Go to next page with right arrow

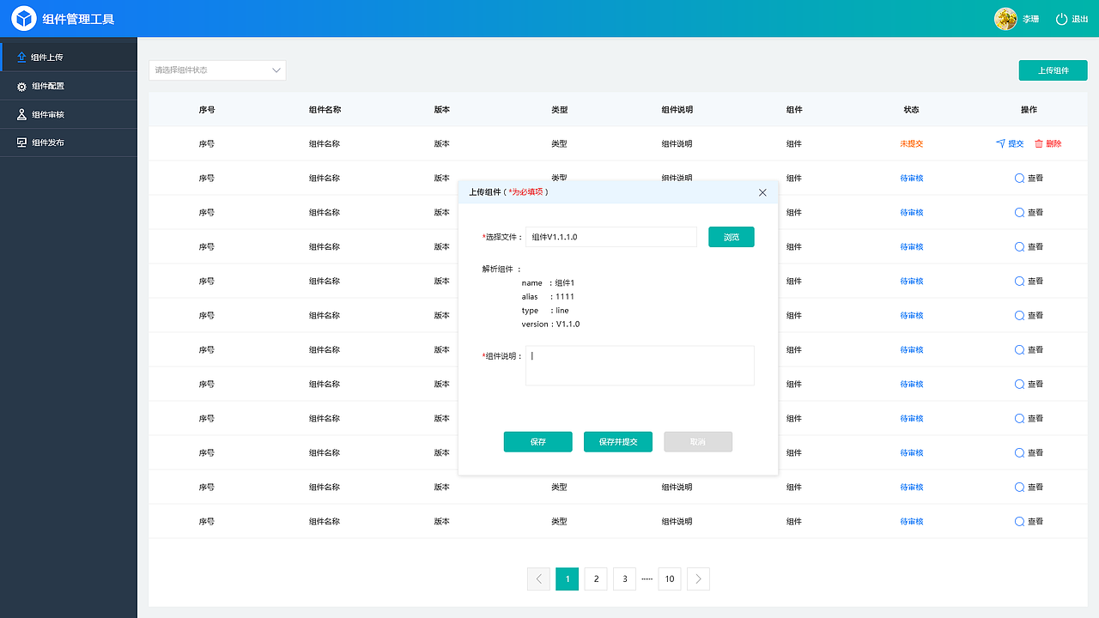click(x=698, y=579)
